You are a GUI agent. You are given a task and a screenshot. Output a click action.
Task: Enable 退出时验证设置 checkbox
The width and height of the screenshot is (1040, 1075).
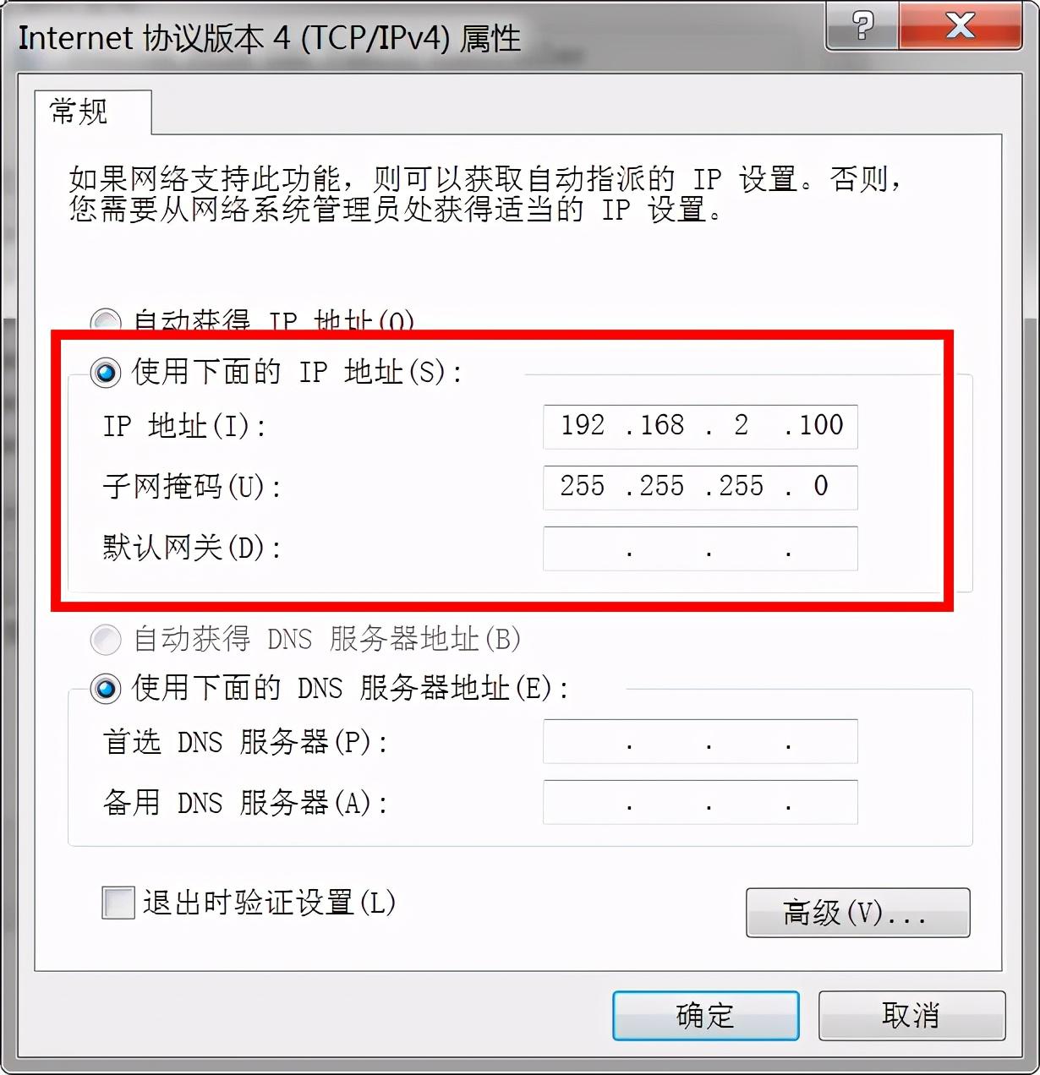pos(118,903)
